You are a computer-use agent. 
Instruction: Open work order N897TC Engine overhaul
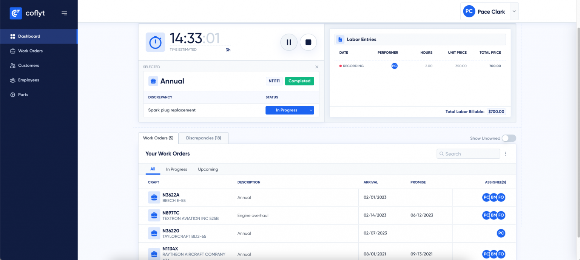pyautogui.click(x=249, y=215)
